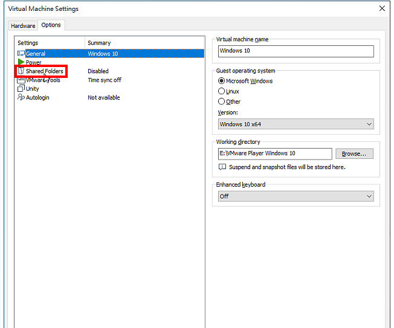The image size is (394, 328).
Task: Click the Disabled summary text
Action: point(98,71)
